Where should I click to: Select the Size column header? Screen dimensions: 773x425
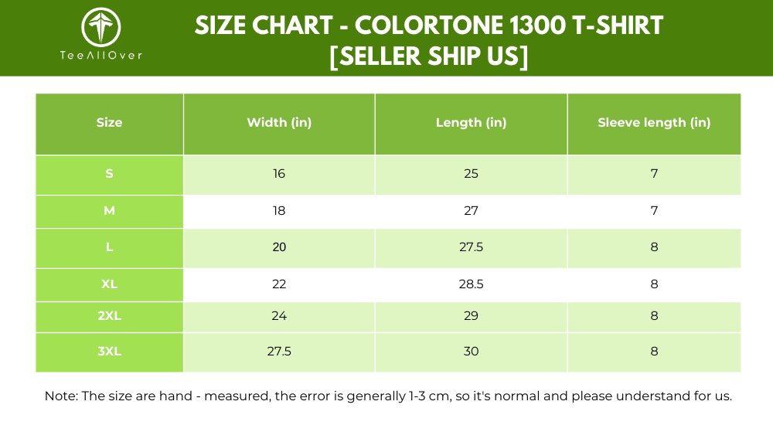click(x=109, y=123)
